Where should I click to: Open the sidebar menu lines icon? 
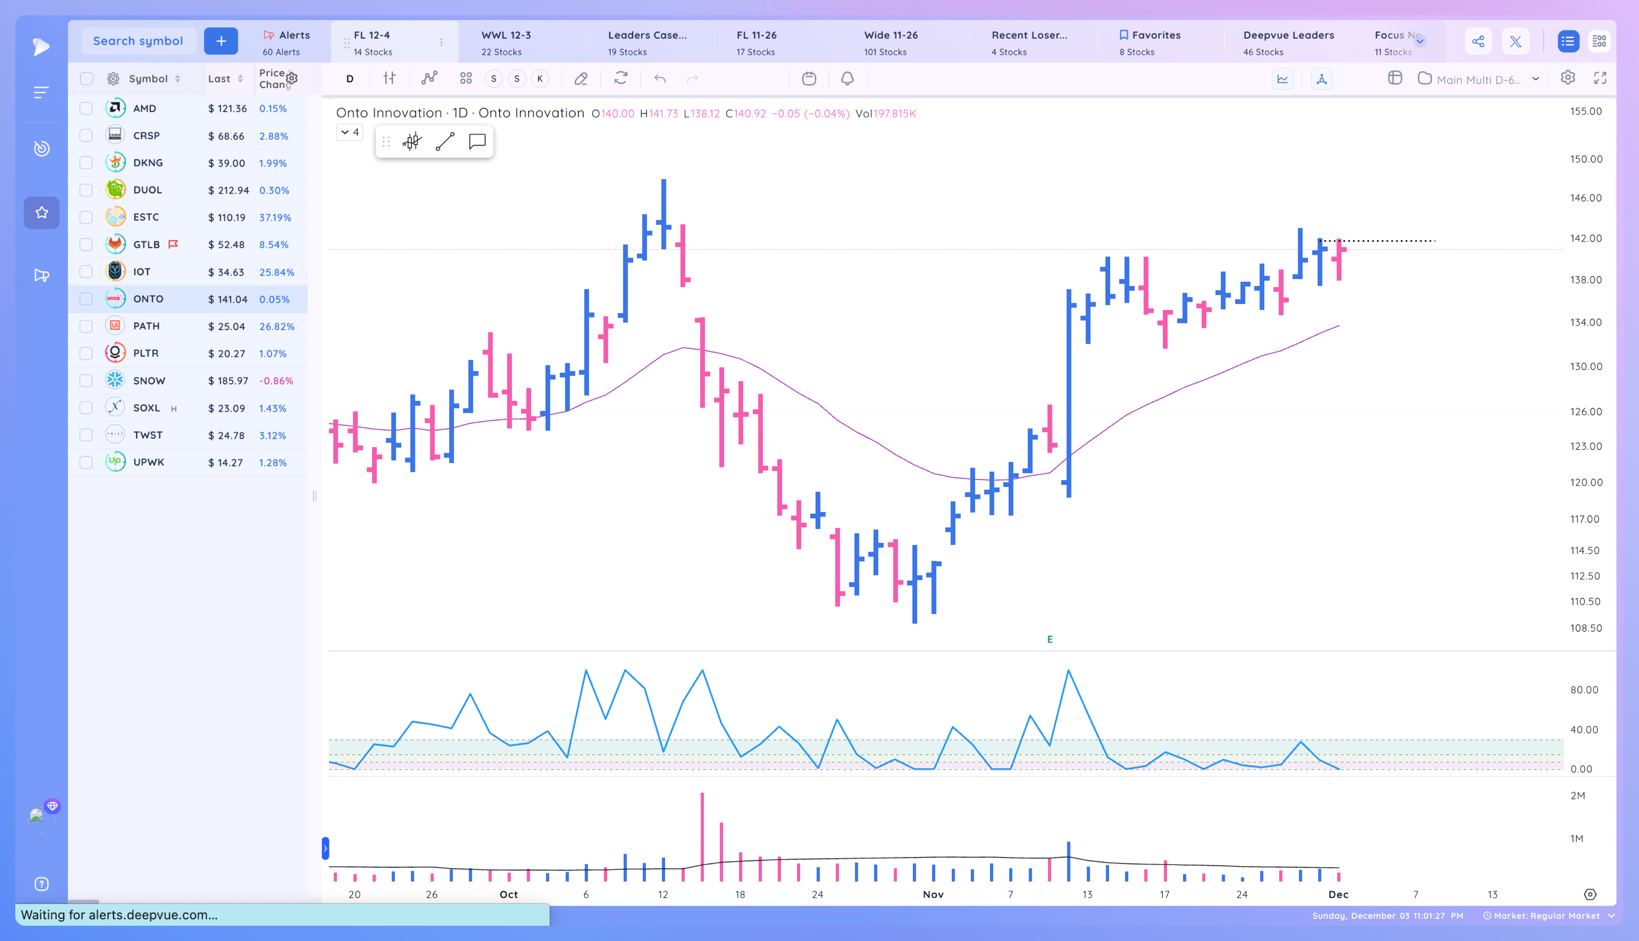coord(41,92)
